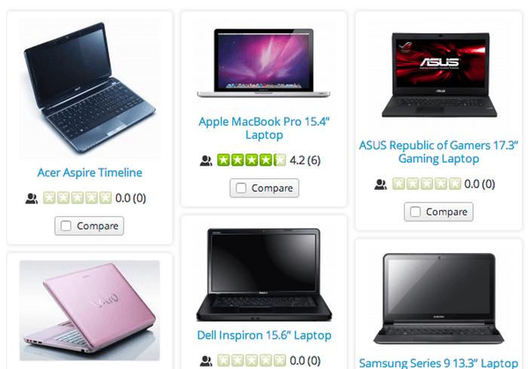The width and height of the screenshot is (528, 369).
Task: Click the Samsung Series 9 laptop image
Action: (x=438, y=299)
